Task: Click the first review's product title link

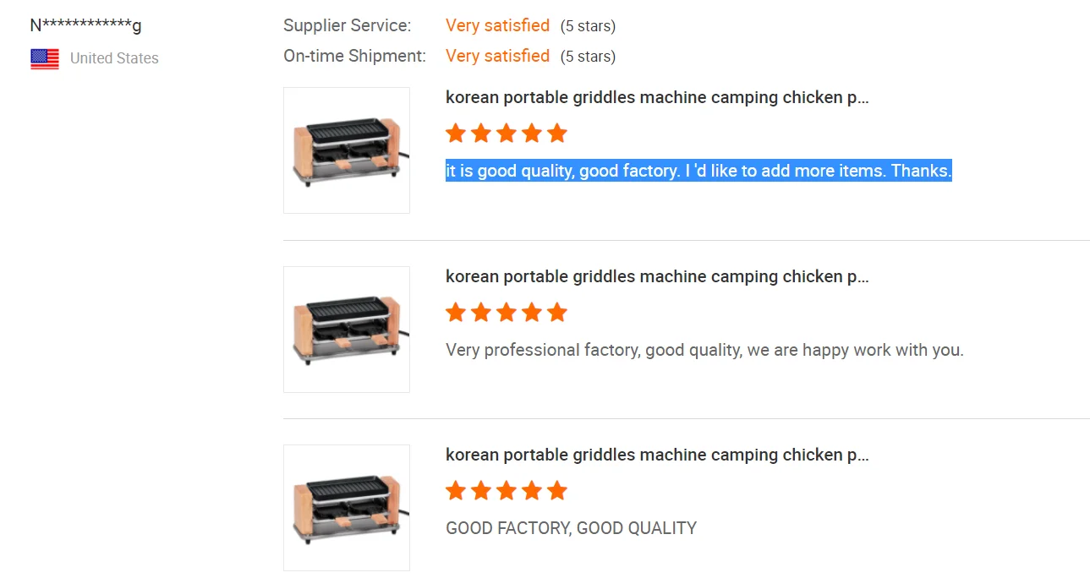Action: tap(657, 97)
